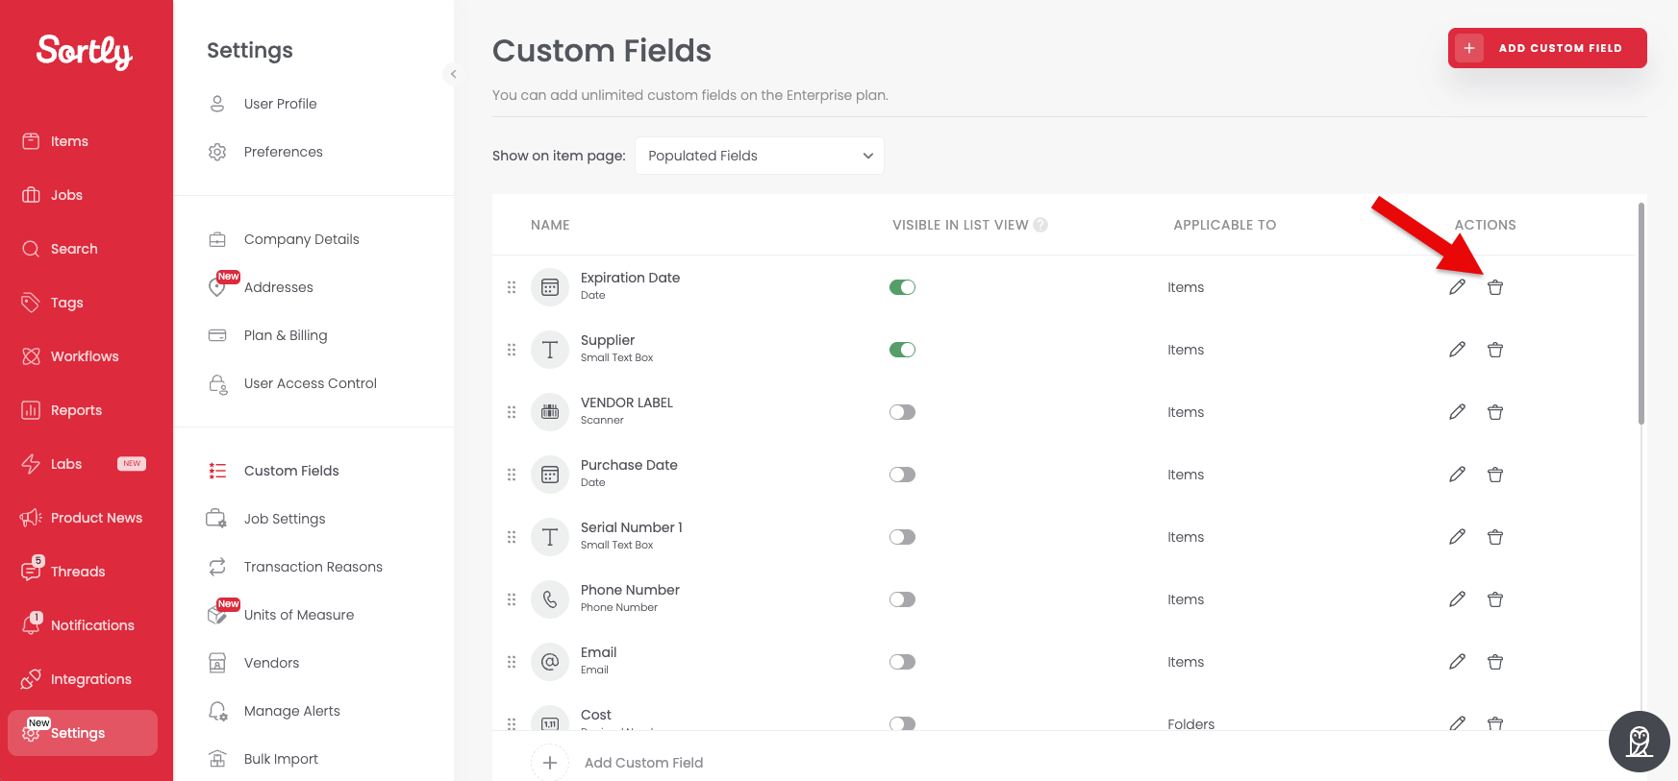This screenshot has width=1678, height=781.
Task: Click the ADD CUSTOM FIELD button
Action: 1547,48
